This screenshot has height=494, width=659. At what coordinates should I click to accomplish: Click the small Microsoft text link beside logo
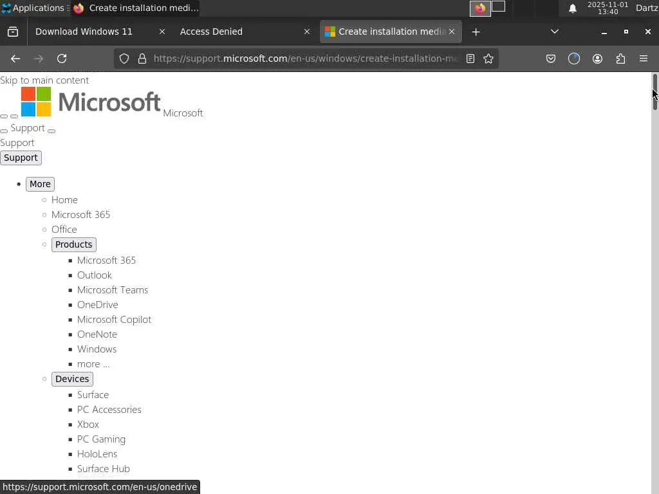[x=183, y=113]
